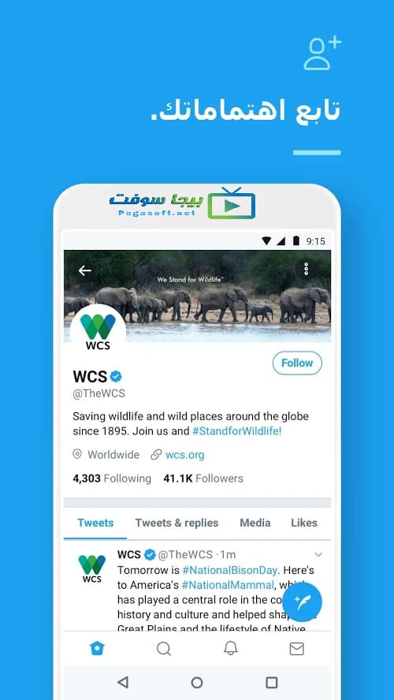Tap the compose tweet feather button
This screenshot has height=700, width=394.
click(x=302, y=601)
